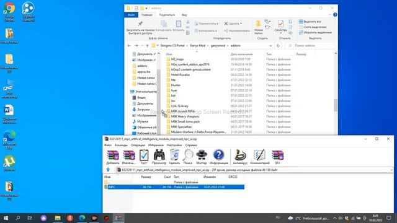397x223 pixels.
Task: Click Закрепить на панели быстрого доступа pin icon
Action: (x=140, y=27)
